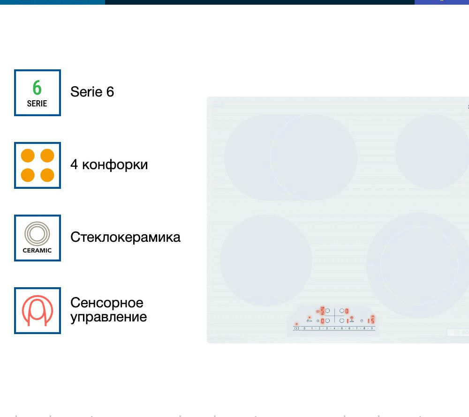
Task: Click the green Serie 6 badge icon
Action: [38, 93]
